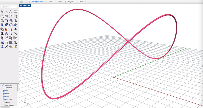
Task: Select the Rectangle tool
Action: tap(15, 16)
